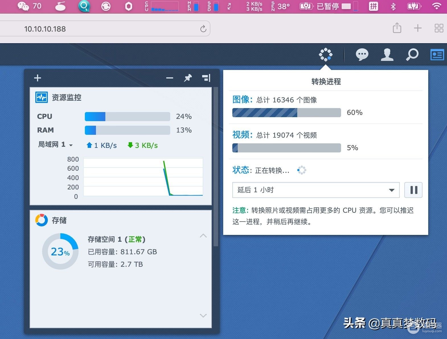
Task: Open WeChat from the menu bar
Action: 29,6
